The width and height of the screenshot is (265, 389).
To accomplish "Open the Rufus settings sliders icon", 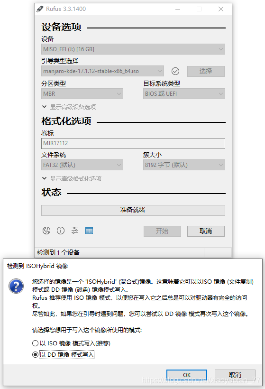I will (x=75, y=231).
